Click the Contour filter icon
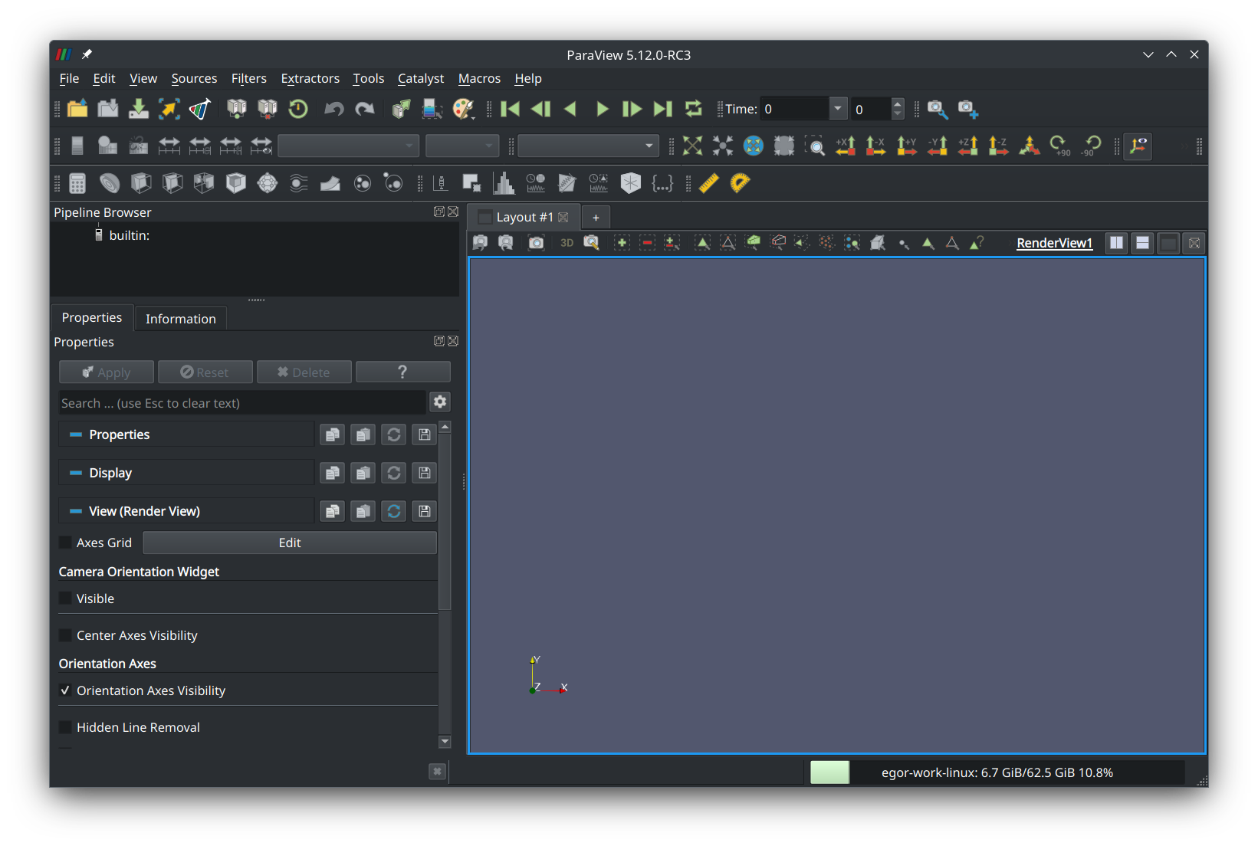 110,183
